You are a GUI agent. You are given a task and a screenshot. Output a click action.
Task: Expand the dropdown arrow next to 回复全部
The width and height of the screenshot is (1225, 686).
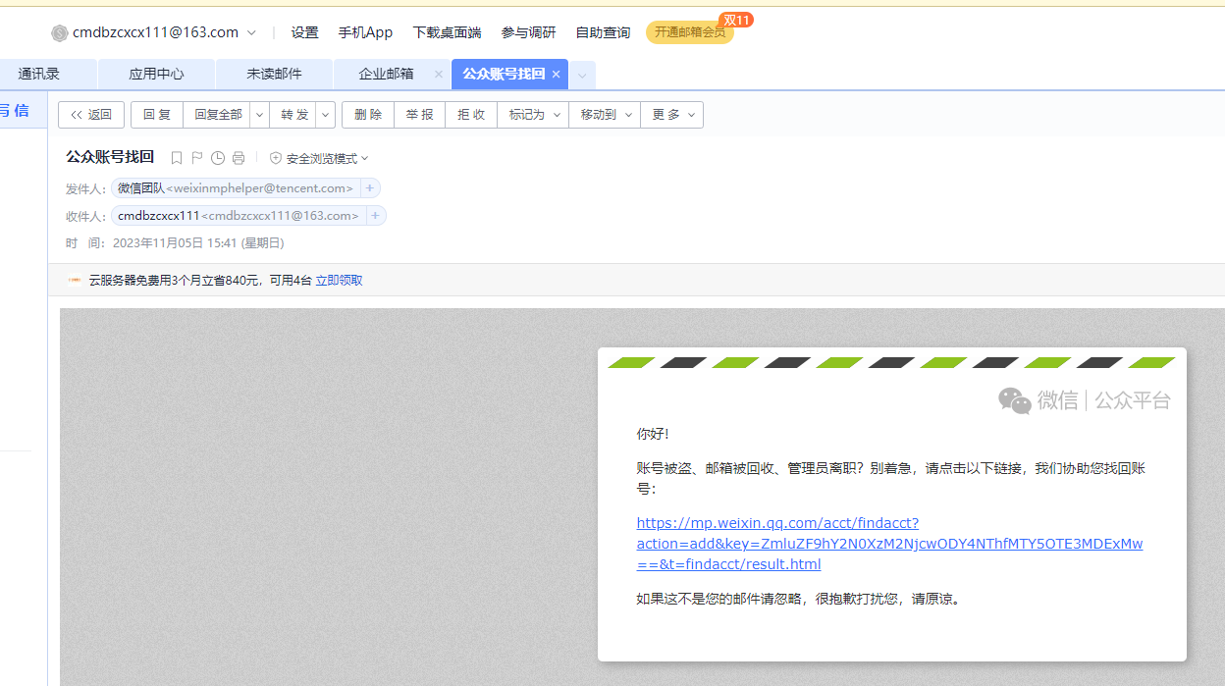point(259,115)
